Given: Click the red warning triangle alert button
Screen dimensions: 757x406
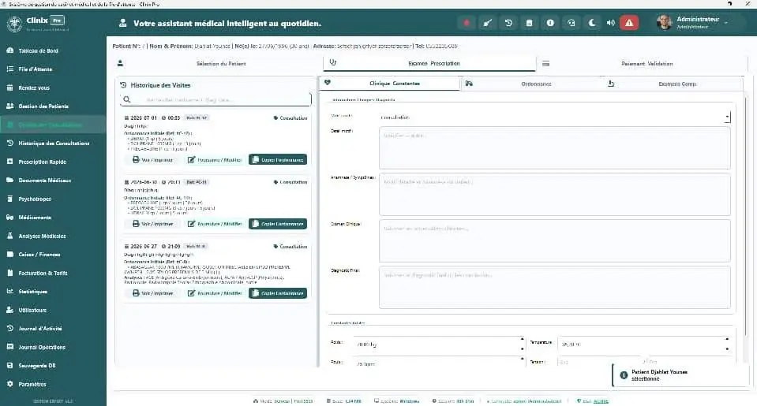Looking at the screenshot, I should [x=629, y=23].
